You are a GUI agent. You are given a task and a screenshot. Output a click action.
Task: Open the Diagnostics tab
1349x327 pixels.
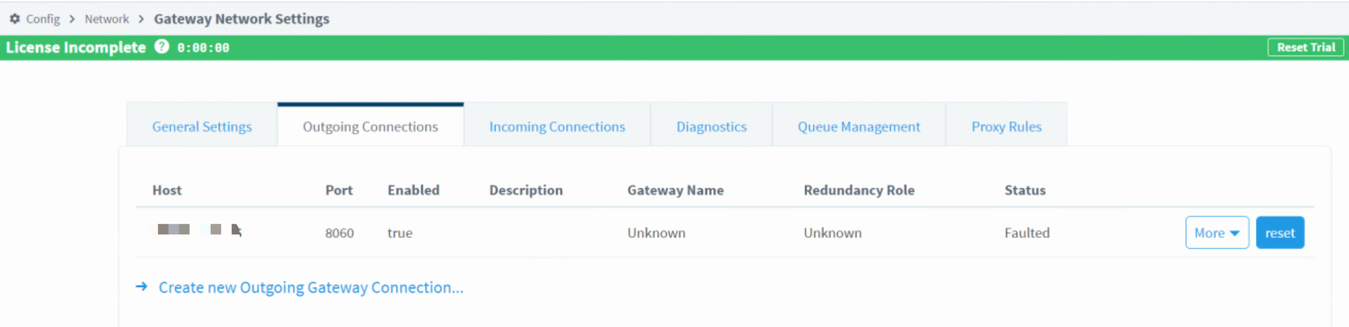[x=711, y=126]
